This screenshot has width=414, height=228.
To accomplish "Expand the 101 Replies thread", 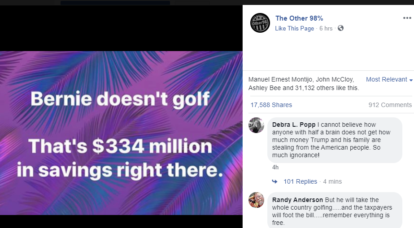I will [x=300, y=181].
